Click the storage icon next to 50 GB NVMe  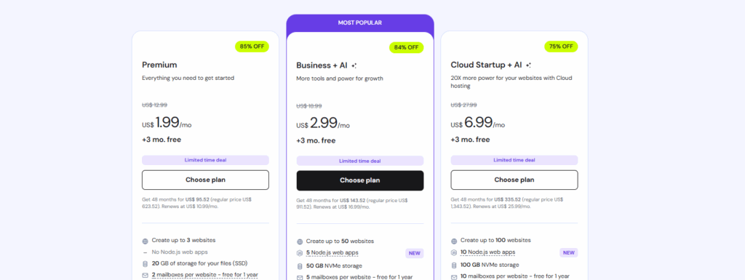299,266
